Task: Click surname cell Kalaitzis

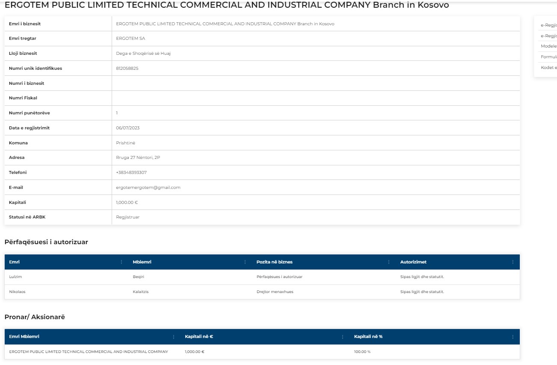Action: [x=141, y=292]
